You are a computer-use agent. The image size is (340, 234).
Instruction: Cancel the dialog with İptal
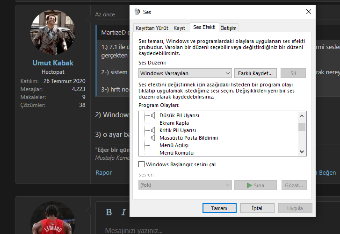pos(257,208)
